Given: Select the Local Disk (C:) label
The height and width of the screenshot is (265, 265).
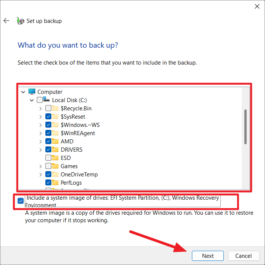Looking at the screenshot, I should [x=69, y=100].
